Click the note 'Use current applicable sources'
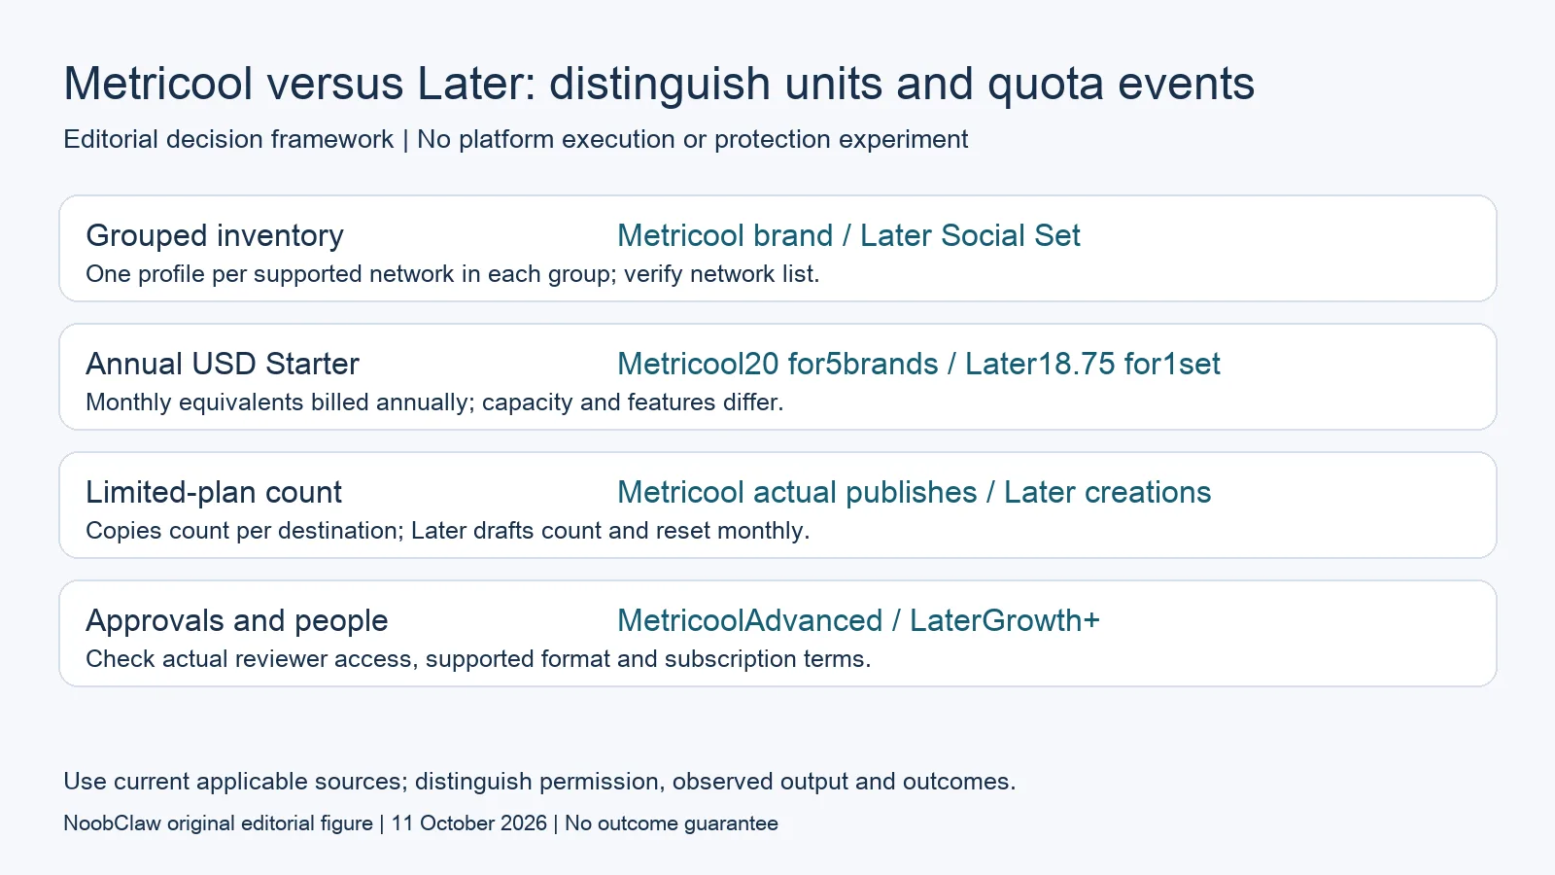Image resolution: width=1555 pixels, height=875 pixels. click(x=236, y=782)
